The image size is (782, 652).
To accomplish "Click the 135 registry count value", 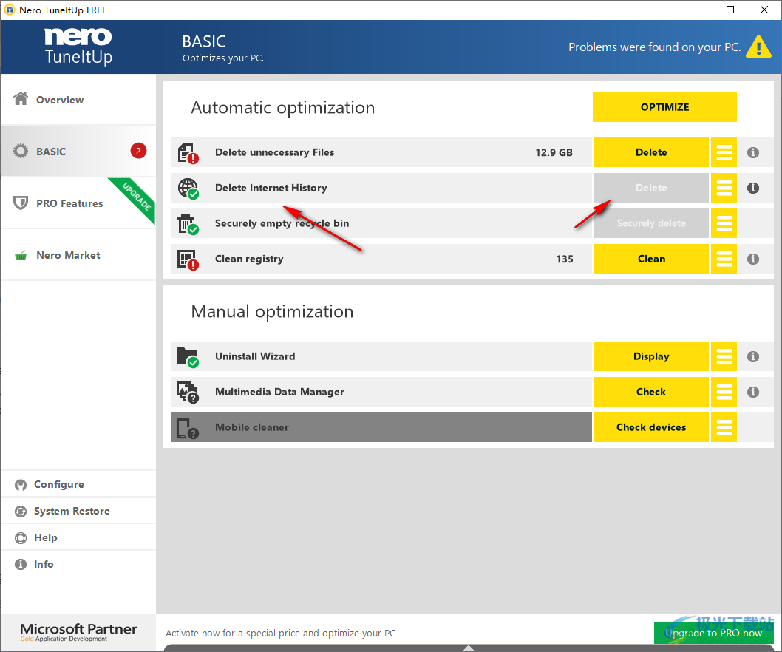I will coord(565,259).
